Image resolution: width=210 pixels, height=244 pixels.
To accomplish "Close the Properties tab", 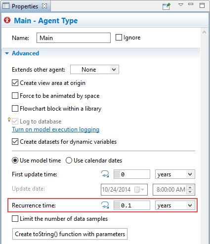I will pos(44,6).
